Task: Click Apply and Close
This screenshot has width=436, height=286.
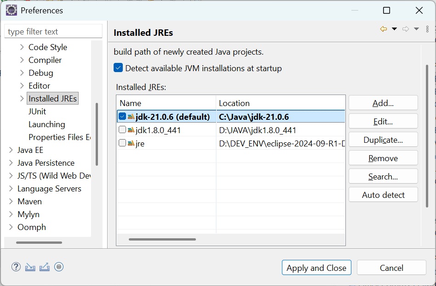Action: coord(316,268)
